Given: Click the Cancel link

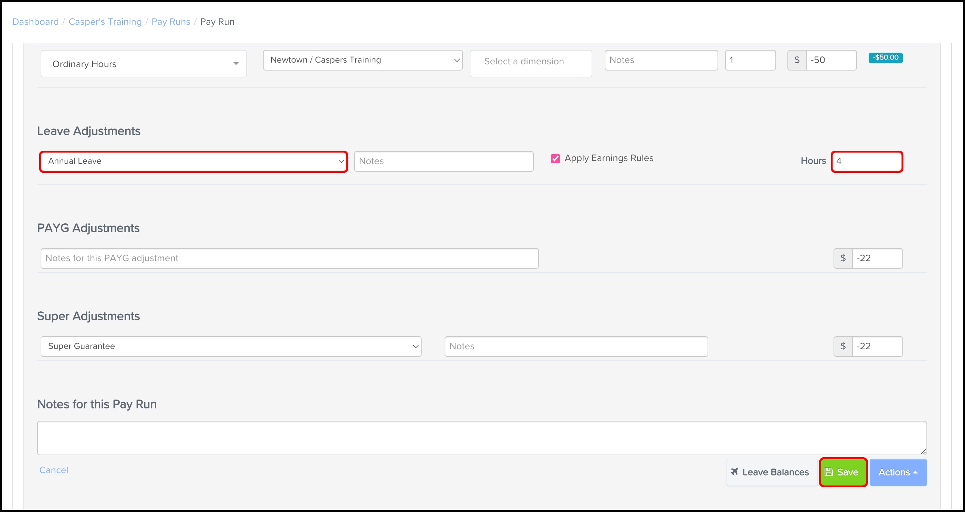Looking at the screenshot, I should point(54,470).
